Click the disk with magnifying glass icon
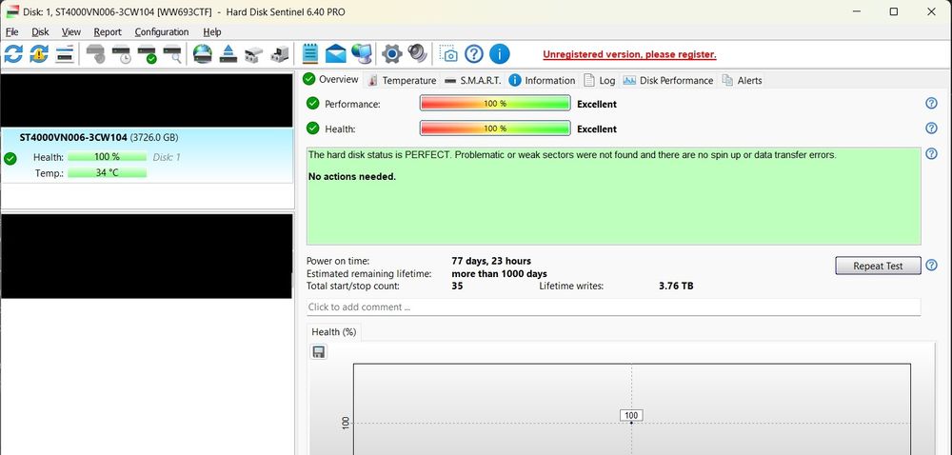This screenshot has width=952, height=455. [x=172, y=54]
